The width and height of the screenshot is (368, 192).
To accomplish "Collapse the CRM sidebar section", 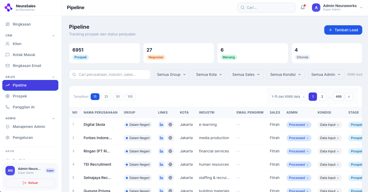I will pos(53,35).
